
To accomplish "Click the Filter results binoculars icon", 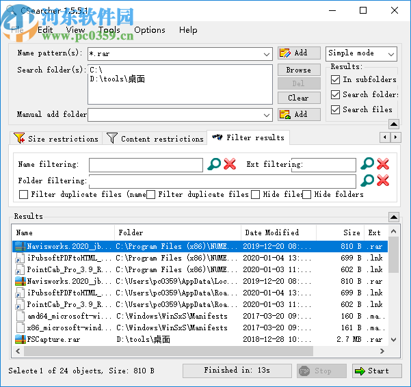I will coord(217,137).
